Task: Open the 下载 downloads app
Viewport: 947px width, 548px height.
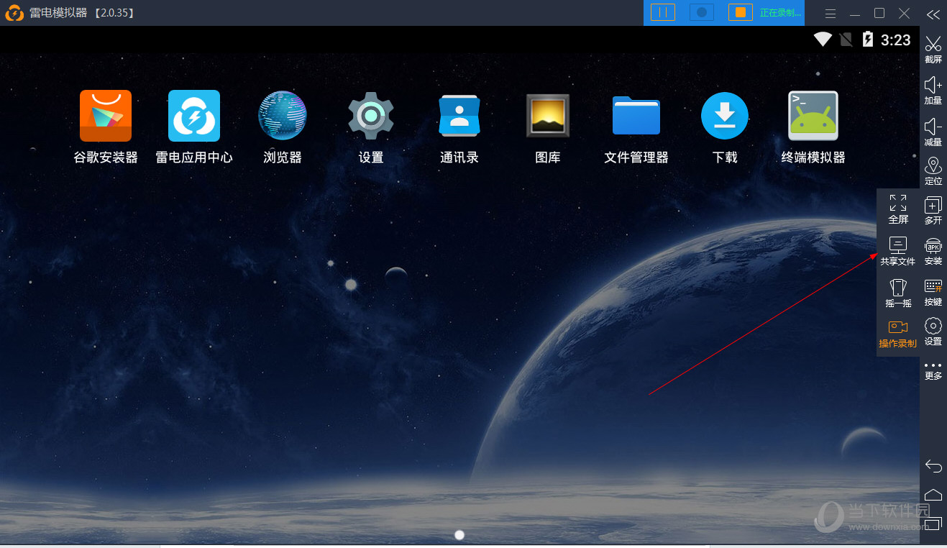Action: coord(725,116)
